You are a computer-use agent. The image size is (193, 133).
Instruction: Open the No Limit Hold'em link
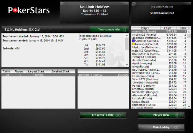pyautogui.click(x=162, y=7)
